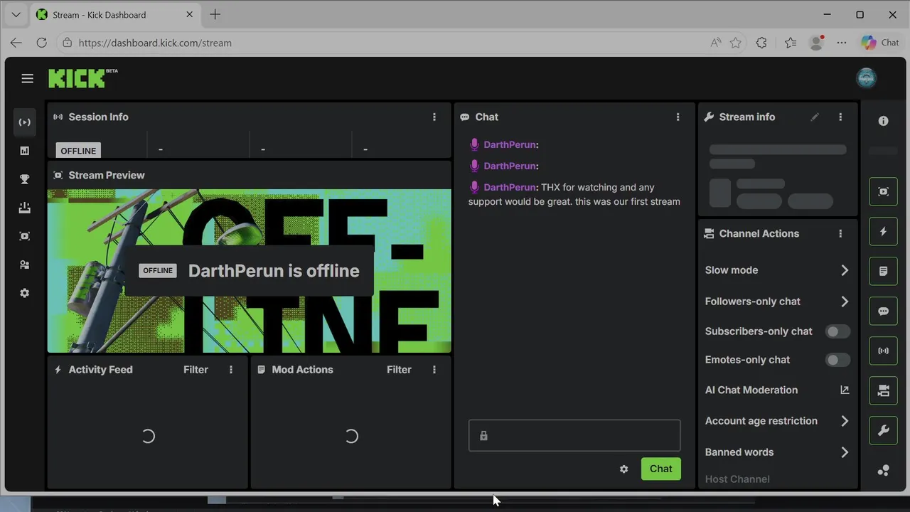Open the Session Info three-dot menu
The width and height of the screenshot is (910, 512).
tap(434, 117)
